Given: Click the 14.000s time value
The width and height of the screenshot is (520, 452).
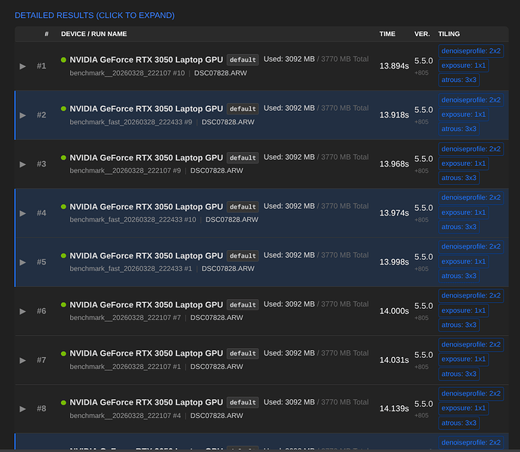Looking at the screenshot, I should pos(394,311).
